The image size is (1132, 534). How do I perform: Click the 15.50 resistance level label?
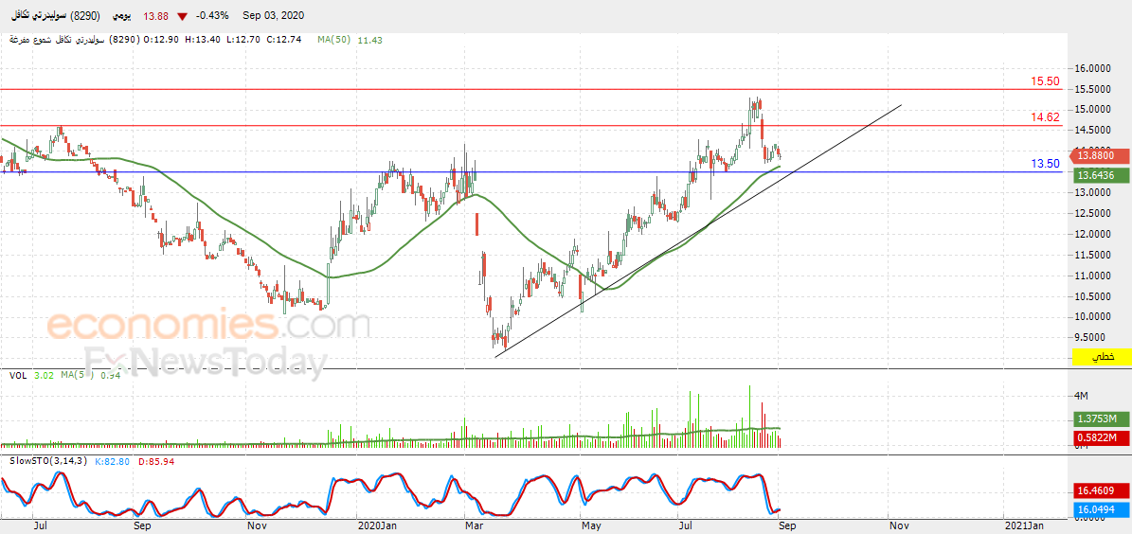pos(1045,81)
